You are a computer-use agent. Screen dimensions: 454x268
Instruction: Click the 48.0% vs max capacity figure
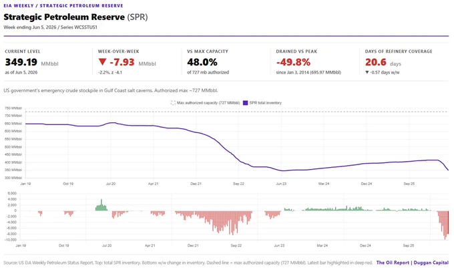[x=202, y=62]
